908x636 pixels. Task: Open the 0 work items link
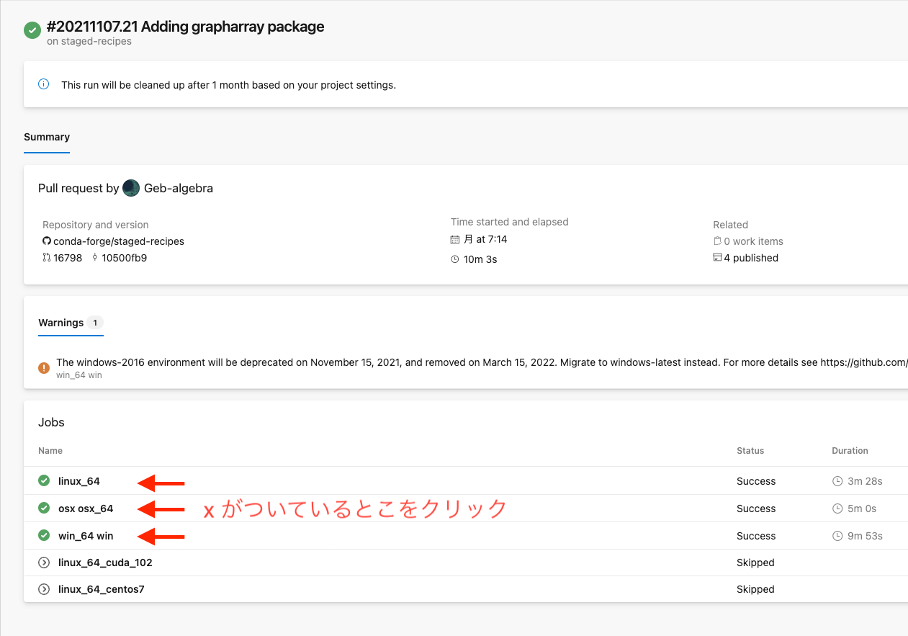[753, 241]
